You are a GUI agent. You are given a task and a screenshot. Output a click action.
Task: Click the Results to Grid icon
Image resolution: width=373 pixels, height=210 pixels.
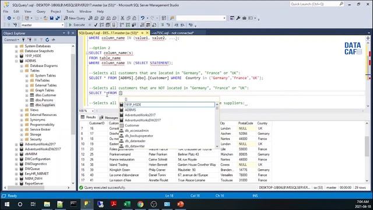click(148, 24)
